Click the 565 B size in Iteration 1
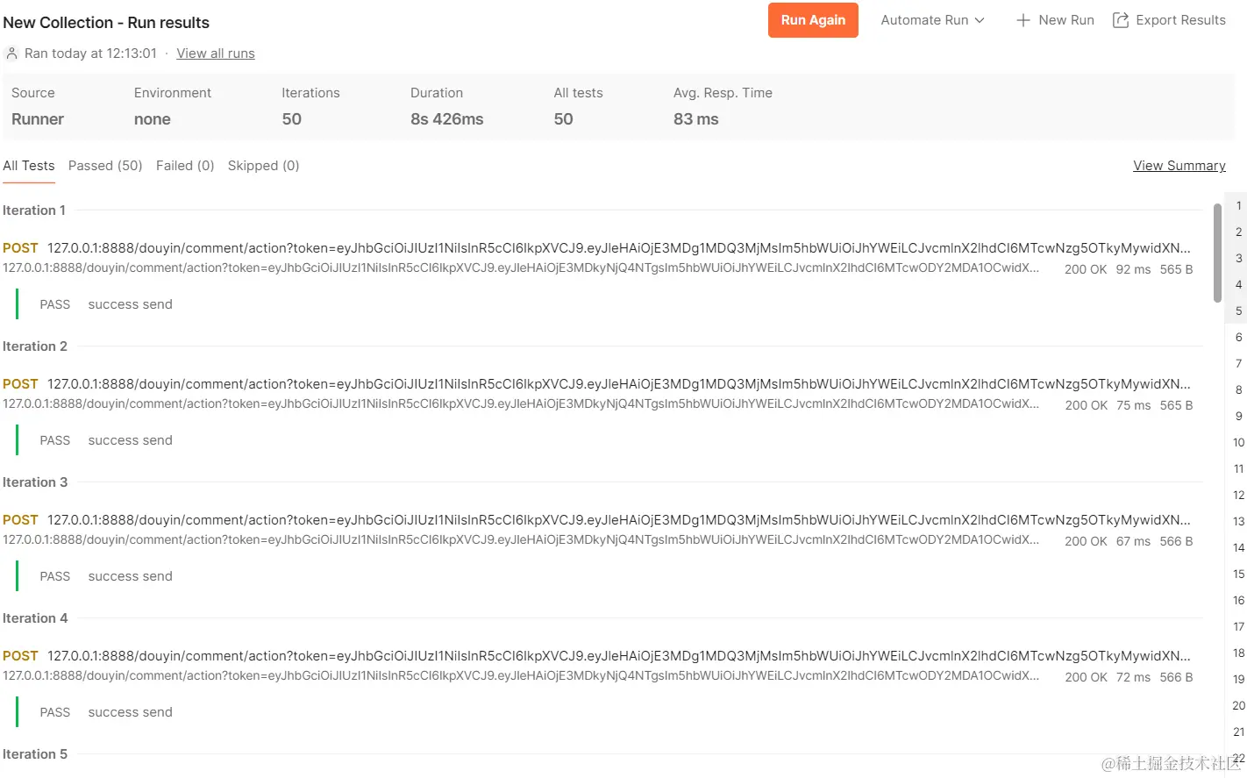 (1176, 269)
